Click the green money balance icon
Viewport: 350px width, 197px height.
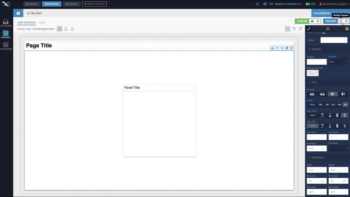point(308,4)
